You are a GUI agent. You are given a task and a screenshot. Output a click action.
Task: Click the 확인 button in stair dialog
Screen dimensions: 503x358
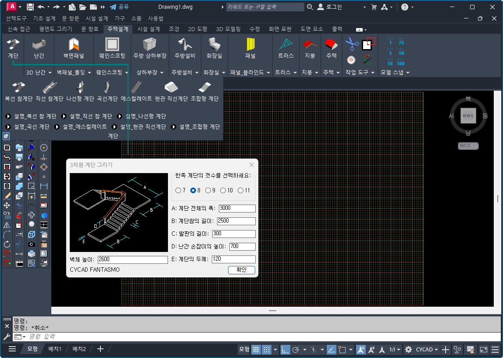pos(241,270)
